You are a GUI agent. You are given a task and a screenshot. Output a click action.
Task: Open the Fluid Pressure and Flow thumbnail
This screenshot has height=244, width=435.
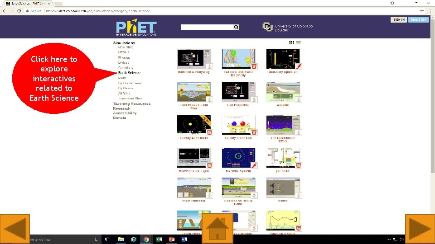(x=194, y=92)
